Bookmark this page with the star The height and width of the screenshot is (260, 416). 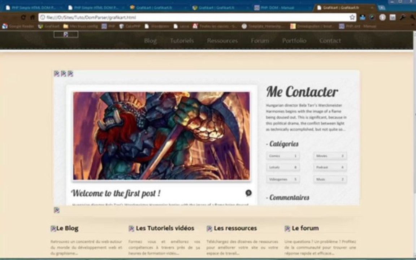coord(352,17)
